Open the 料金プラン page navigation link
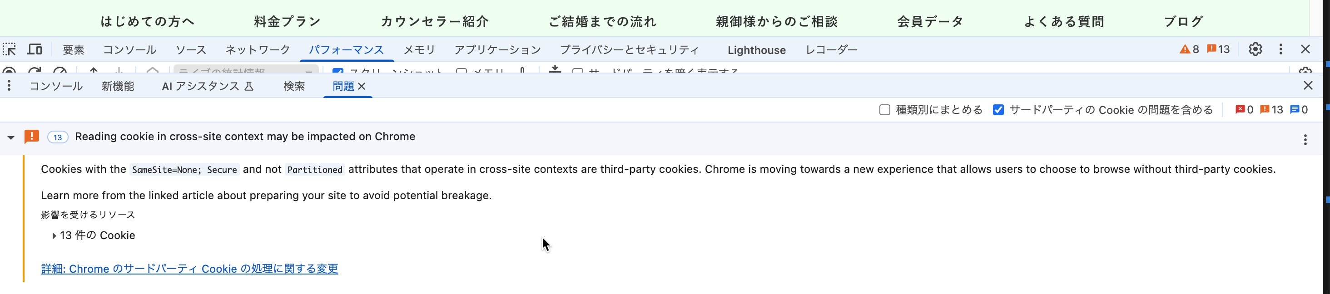 coord(287,21)
